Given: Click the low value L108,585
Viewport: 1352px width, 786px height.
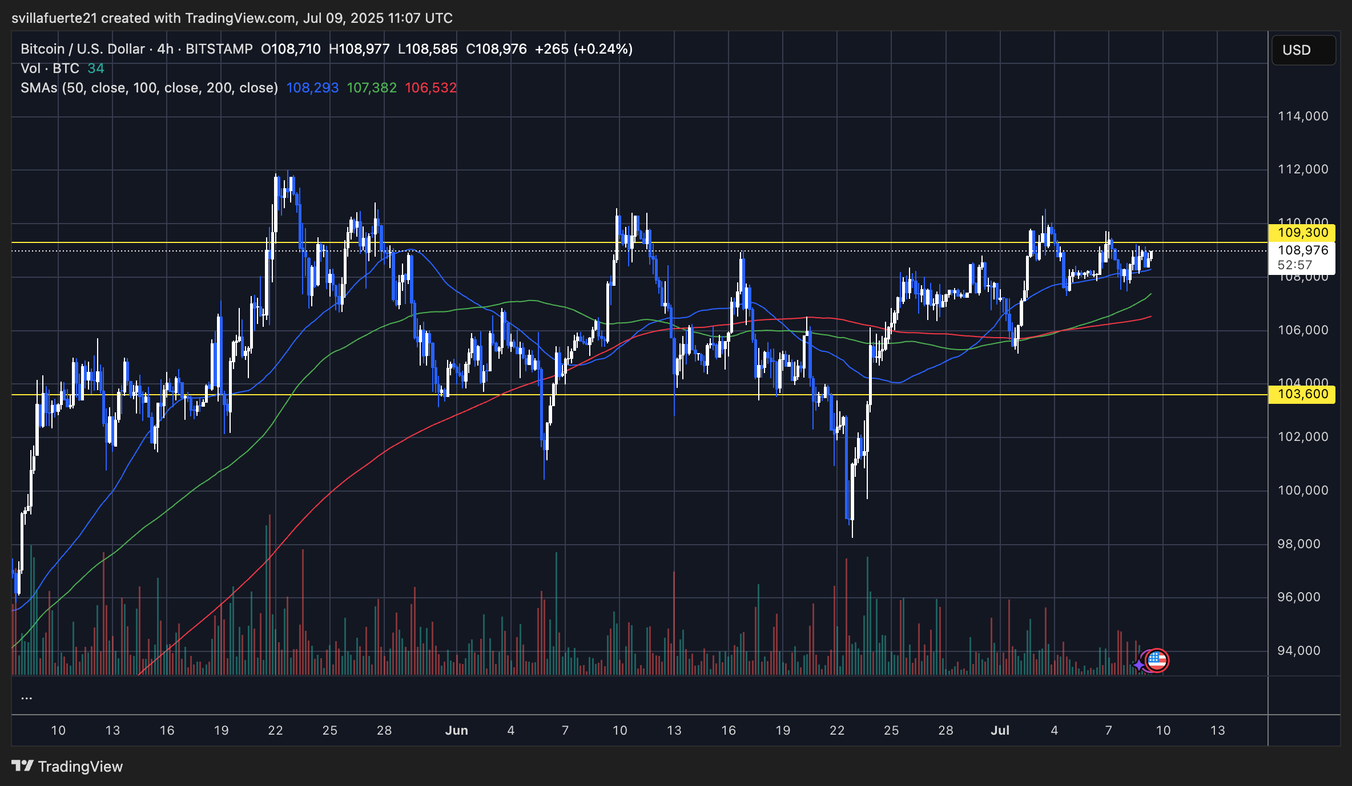Looking at the screenshot, I should 428,49.
